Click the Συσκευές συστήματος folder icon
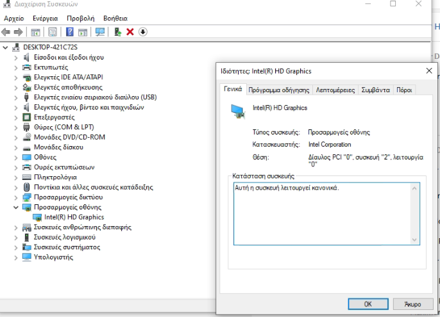Image resolution: width=440 pixels, height=317 pixels. tap(27, 247)
